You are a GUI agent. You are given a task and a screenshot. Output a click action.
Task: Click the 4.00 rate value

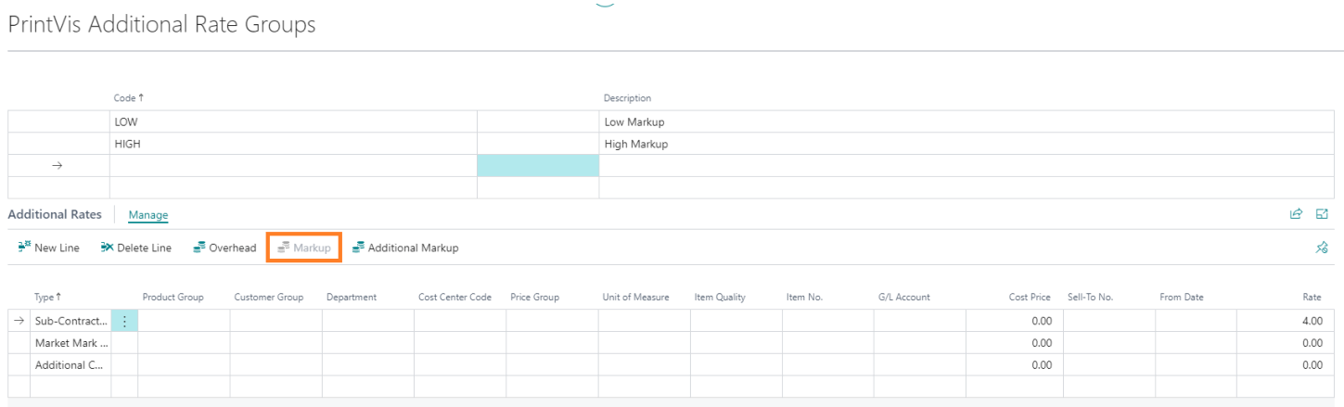[x=1312, y=321]
